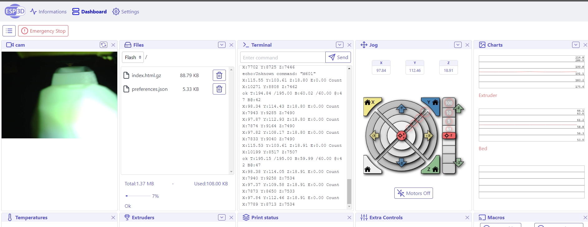The height and width of the screenshot is (227, 588).
Task: Click the Enter command input field
Action: point(283,58)
